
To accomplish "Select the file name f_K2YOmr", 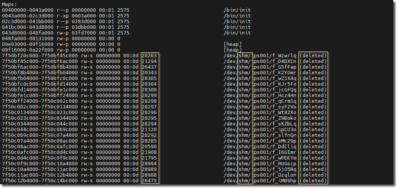I will (284, 73).
